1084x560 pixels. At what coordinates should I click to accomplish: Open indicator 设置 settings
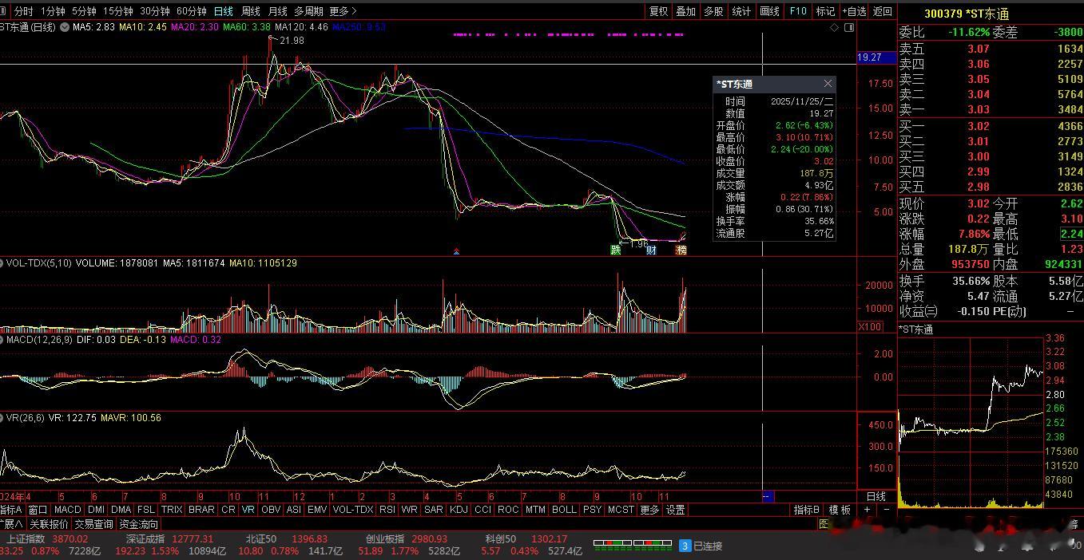[676, 510]
